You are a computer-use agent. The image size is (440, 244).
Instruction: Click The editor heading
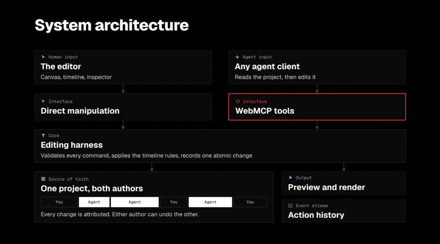pyautogui.click(x=61, y=66)
